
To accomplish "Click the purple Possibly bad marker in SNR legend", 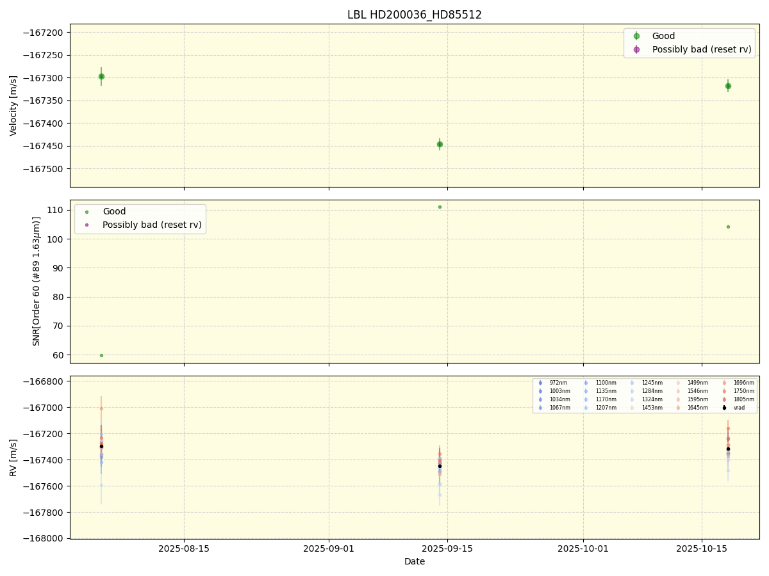I will (x=87, y=225).
